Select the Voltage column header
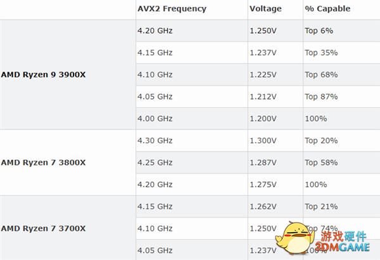The image size is (380, 260). tap(265, 9)
